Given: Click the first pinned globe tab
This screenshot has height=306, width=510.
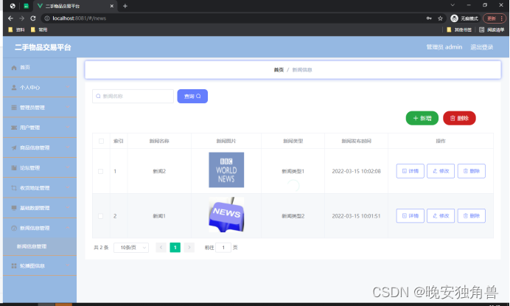Looking at the screenshot, I should click(13, 6).
